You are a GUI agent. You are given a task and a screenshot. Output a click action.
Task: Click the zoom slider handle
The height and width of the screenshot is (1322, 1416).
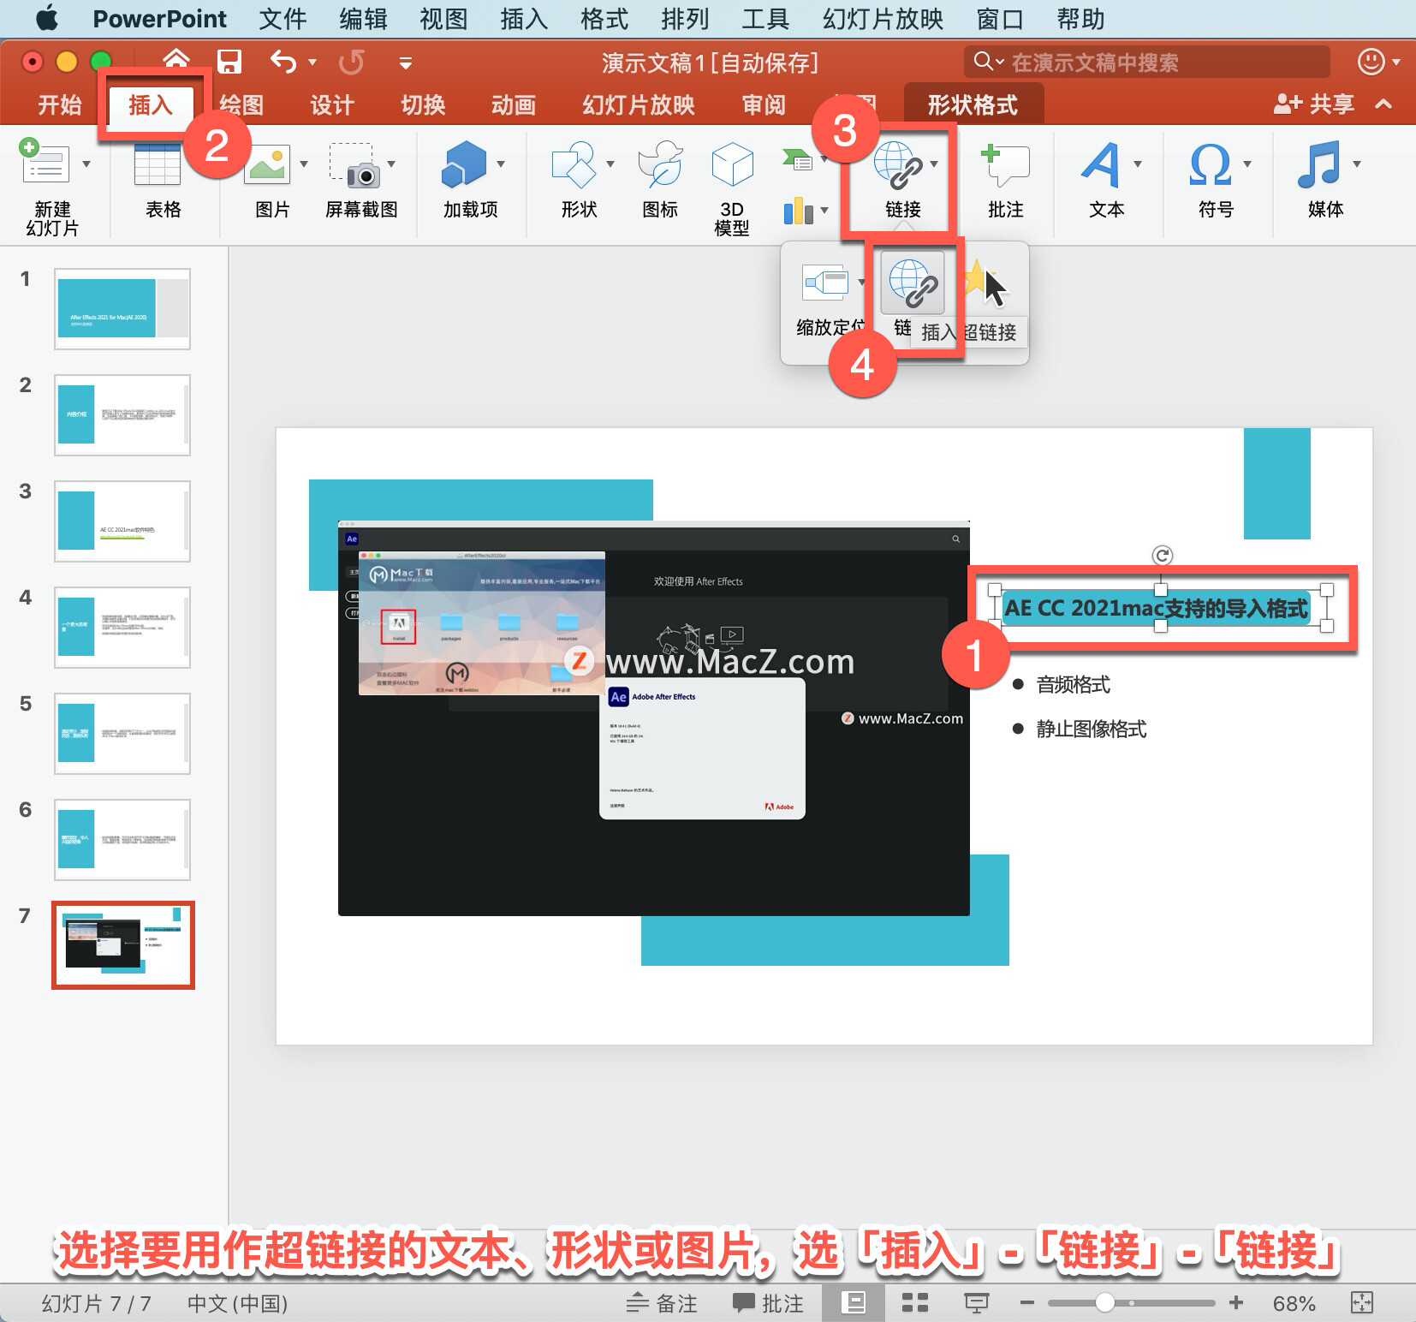click(x=1104, y=1302)
